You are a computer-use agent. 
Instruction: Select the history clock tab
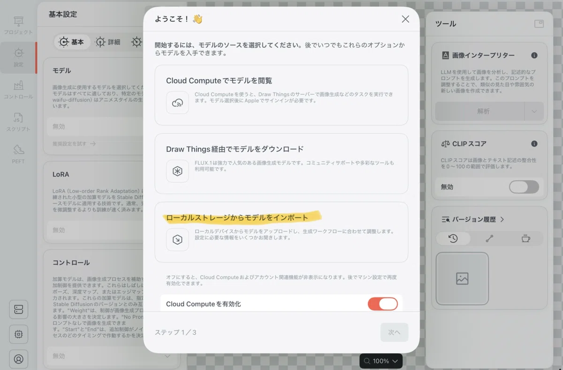pos(453,239)
